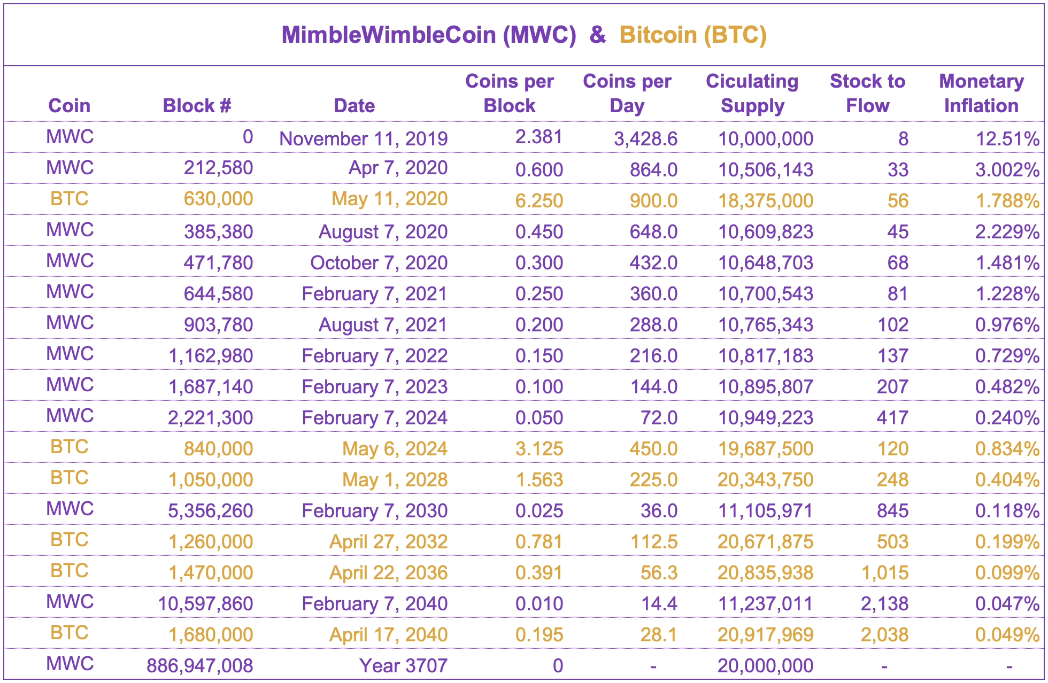Select the "Ciculating Supply" column header

click(752, 94)
